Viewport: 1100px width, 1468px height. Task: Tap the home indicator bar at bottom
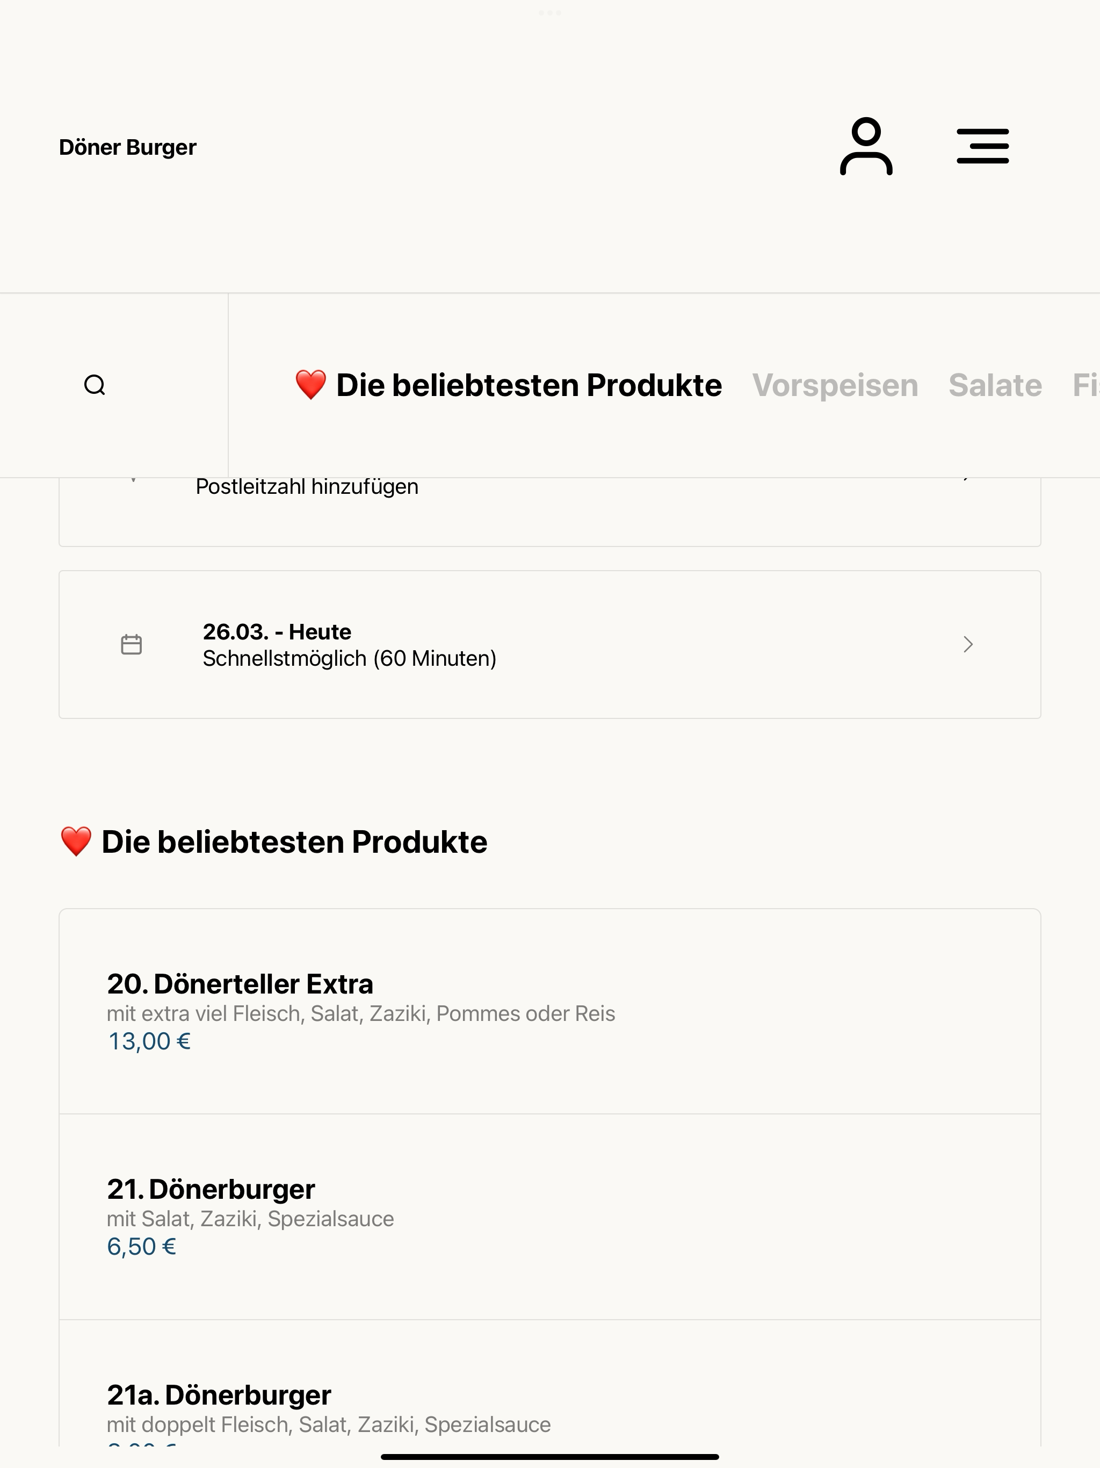coord(550,1457)
